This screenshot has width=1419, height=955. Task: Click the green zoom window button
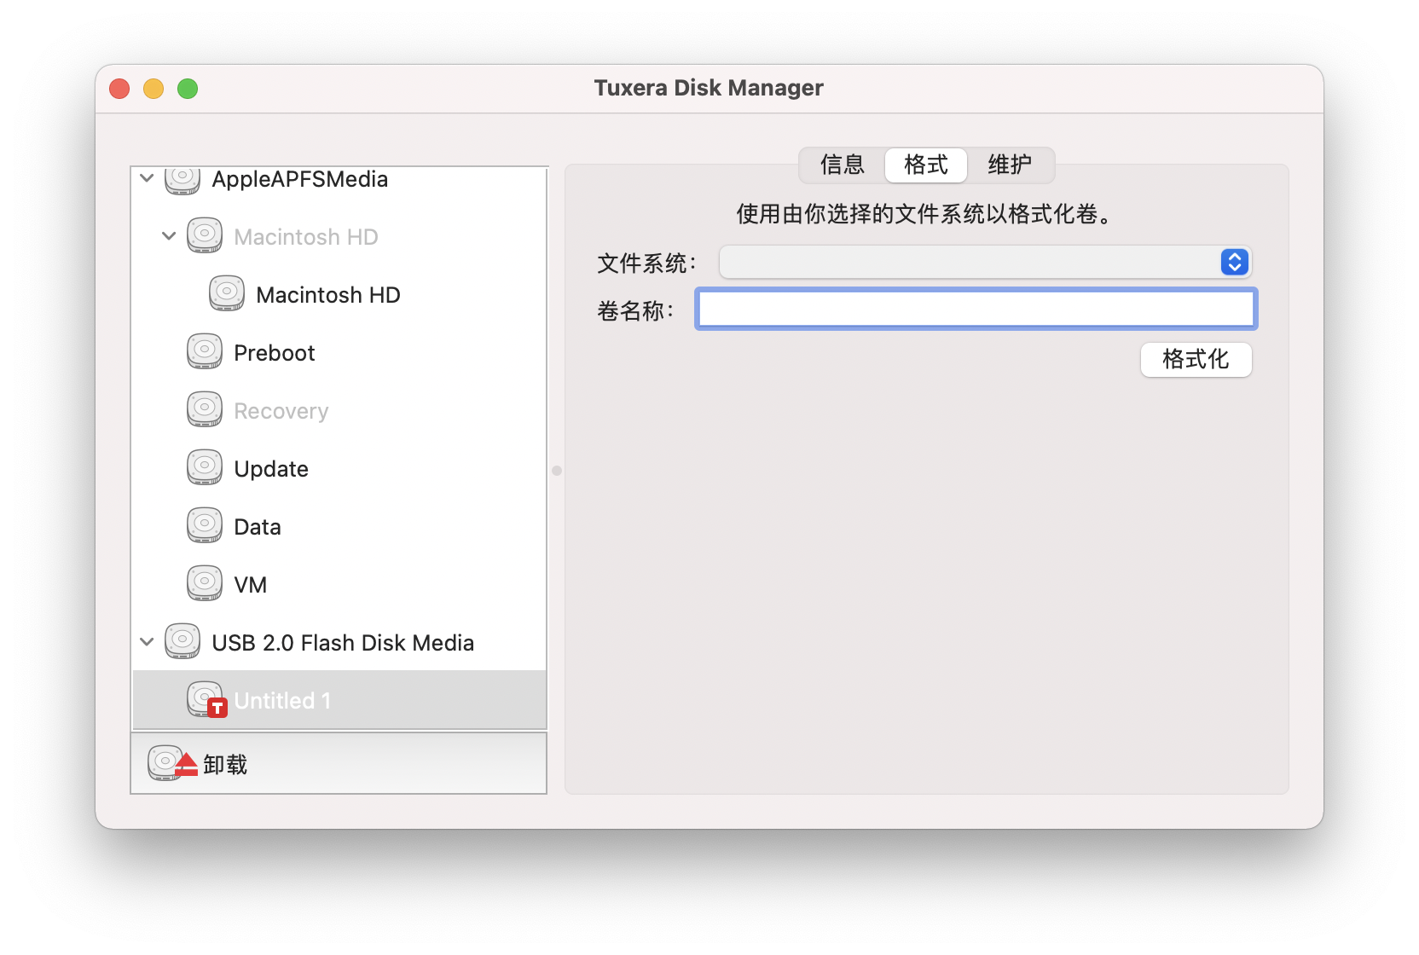coord(188,89)
